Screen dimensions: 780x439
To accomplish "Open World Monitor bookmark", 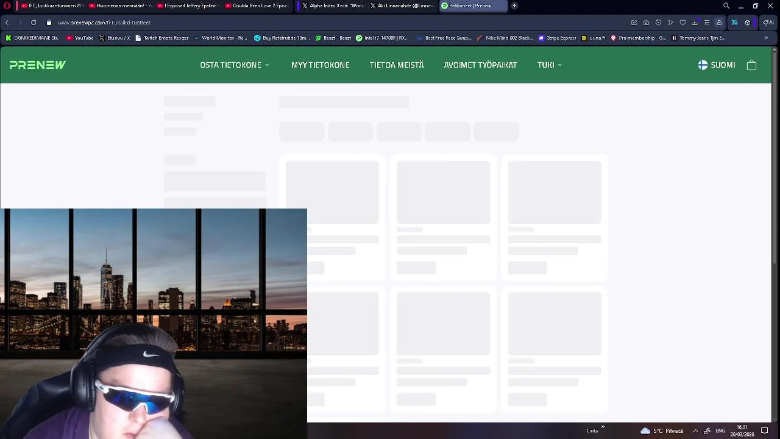I will point(221,38).
